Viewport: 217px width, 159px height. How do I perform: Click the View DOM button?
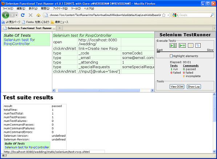[177, 87]
